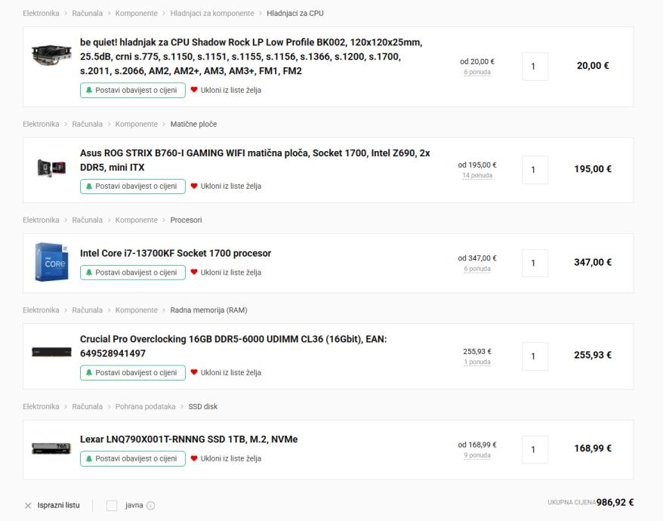Click heart icon on Intel Core i7-13700KF row
The width and height of the screenshot is (663, 521).
pos(194,273)
